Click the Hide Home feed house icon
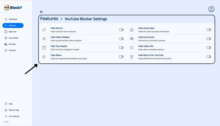The width and height of the screenshot is (220, 126). point(132,30)
